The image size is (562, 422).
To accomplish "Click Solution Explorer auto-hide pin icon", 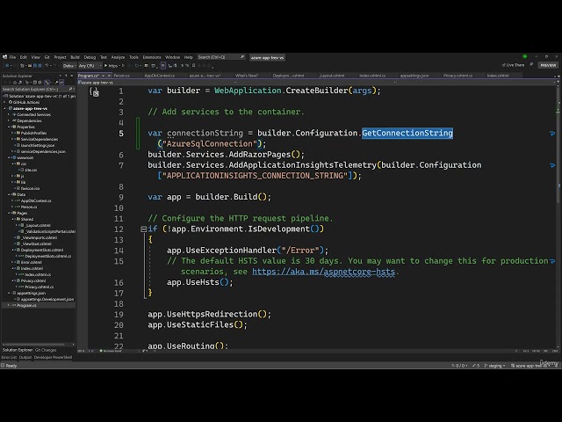I will (66, 76).
